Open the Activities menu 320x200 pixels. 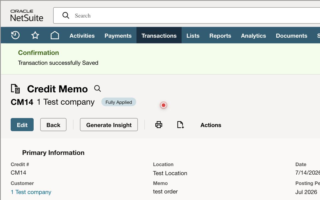(x=82, y=36)
